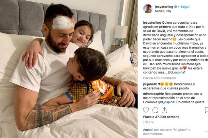Share the post via the share icon
The height and width of the screenshot is (138, 208).
(164, 110)
